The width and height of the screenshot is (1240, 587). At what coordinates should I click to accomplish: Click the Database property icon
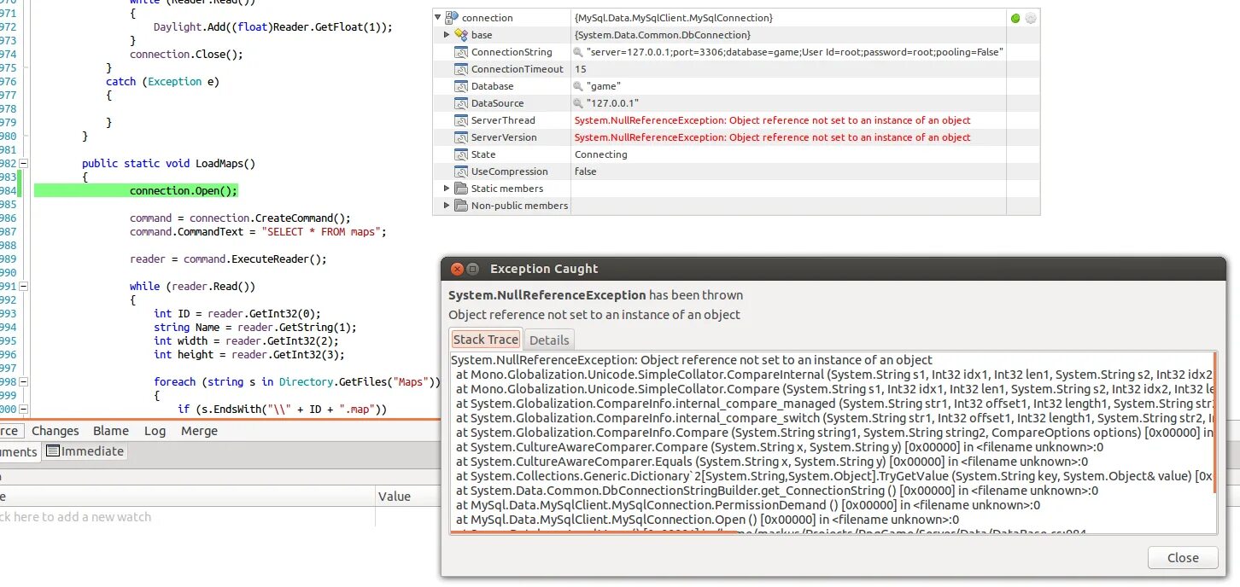[462, 86]
